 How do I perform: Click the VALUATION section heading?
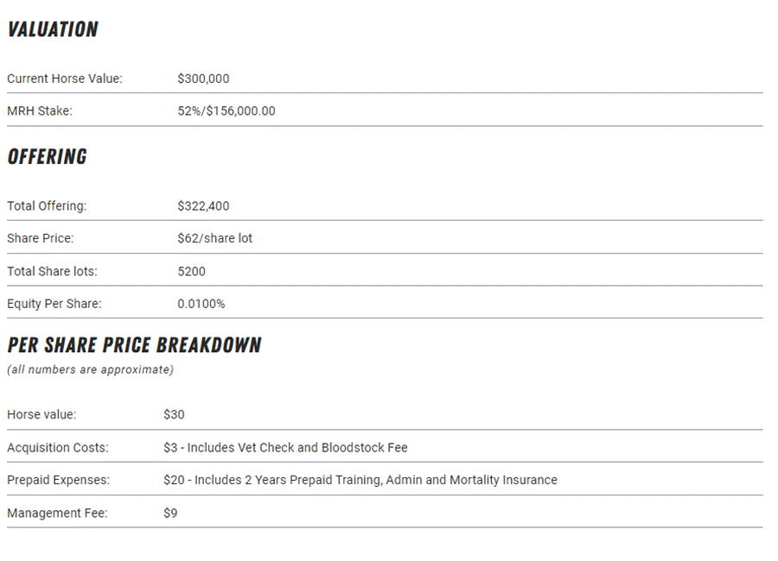tap(53, 29)
